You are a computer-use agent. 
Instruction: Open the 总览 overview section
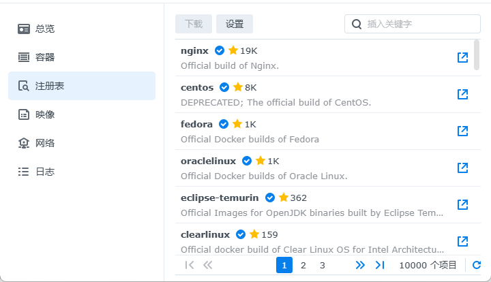45,29
